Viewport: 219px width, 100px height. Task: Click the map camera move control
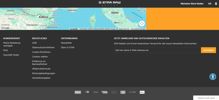tap(142, 23)
